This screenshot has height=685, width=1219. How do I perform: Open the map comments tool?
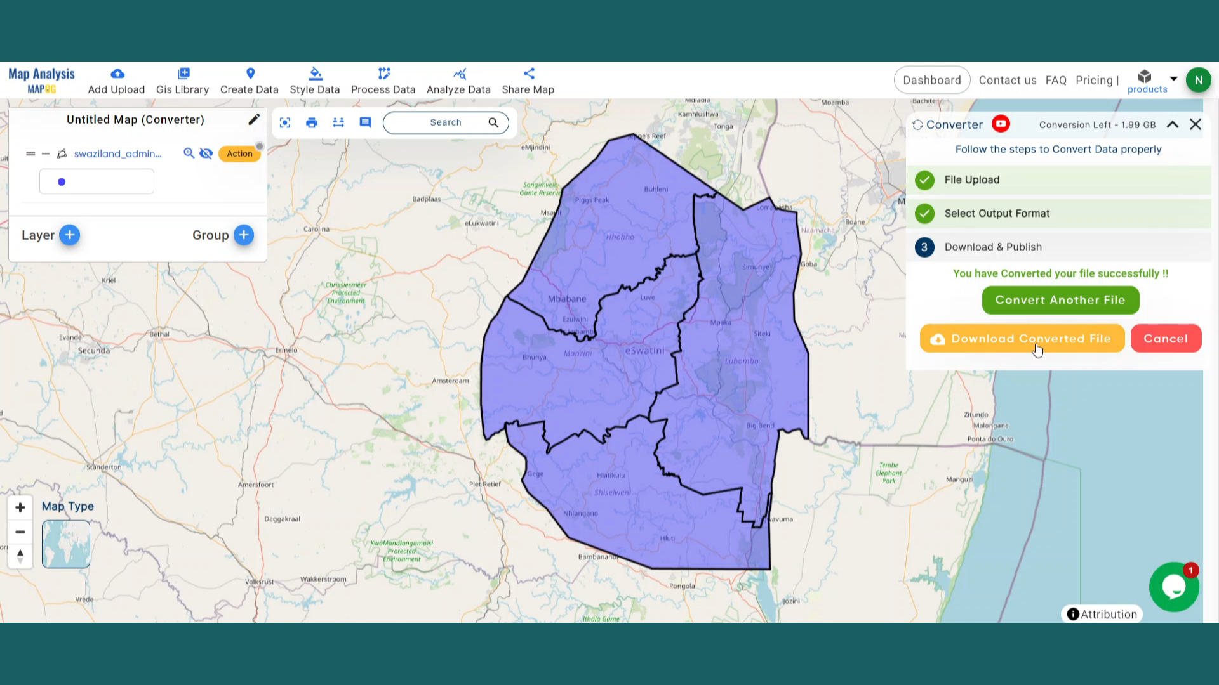[x=364, y=122]
